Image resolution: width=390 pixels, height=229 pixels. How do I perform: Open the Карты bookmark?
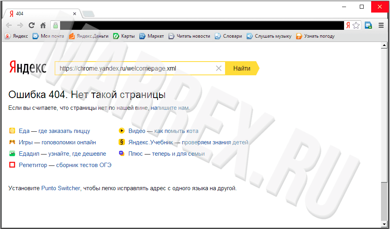pyautogui.click(x=124, y=36)
